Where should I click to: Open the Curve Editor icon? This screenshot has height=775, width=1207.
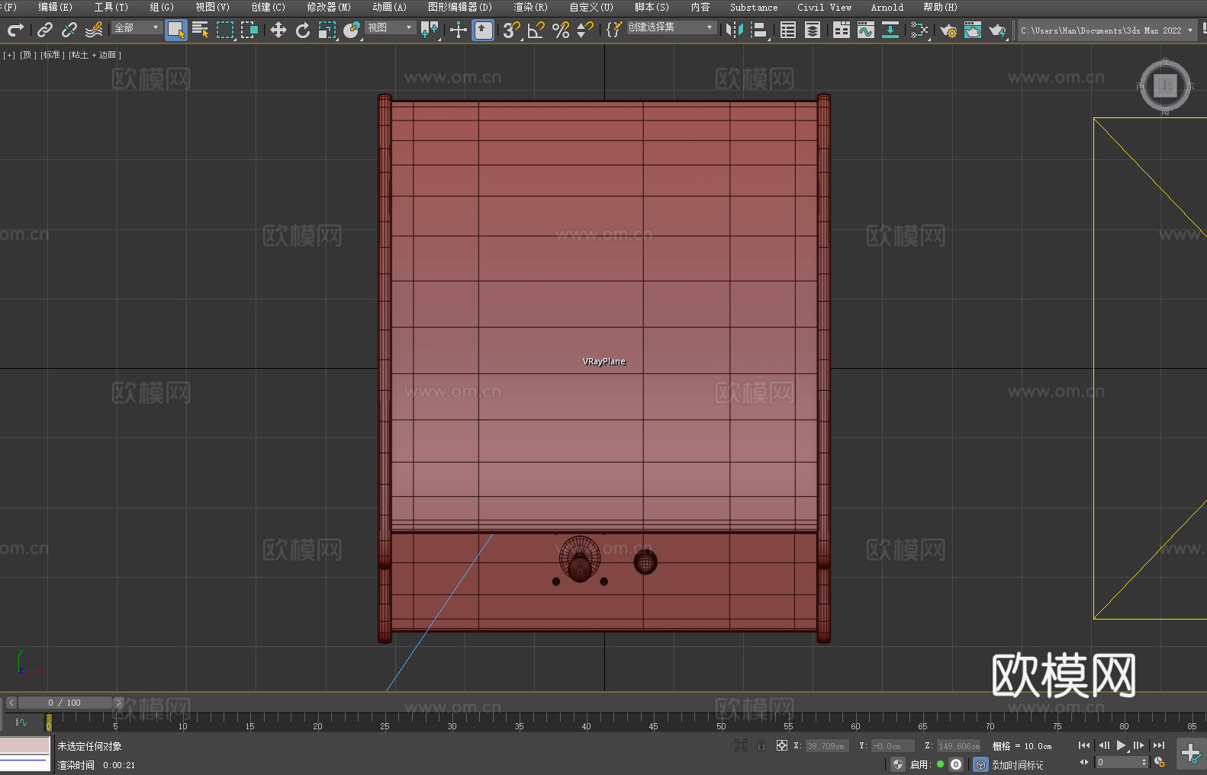(865, 30)
